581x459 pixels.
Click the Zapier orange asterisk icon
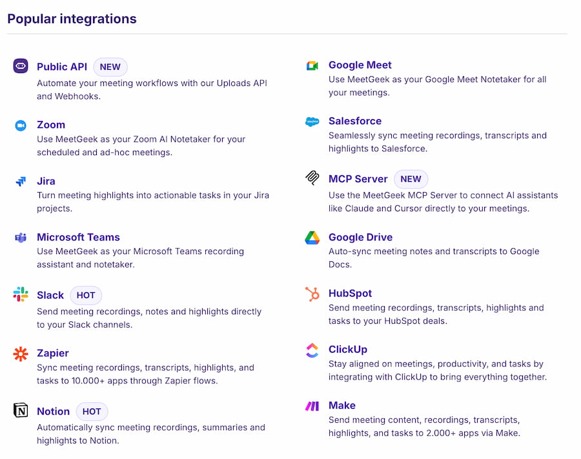tap(21, 354)
